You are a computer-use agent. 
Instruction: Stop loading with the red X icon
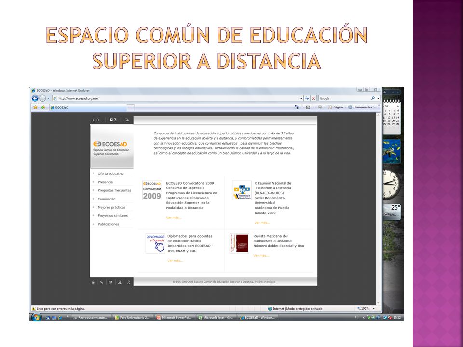click(313, 98)
